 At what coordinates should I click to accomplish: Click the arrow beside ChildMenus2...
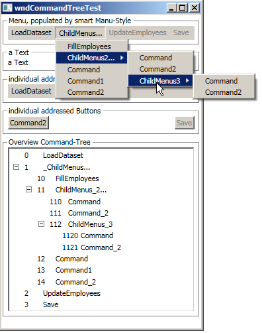(122, 58)
